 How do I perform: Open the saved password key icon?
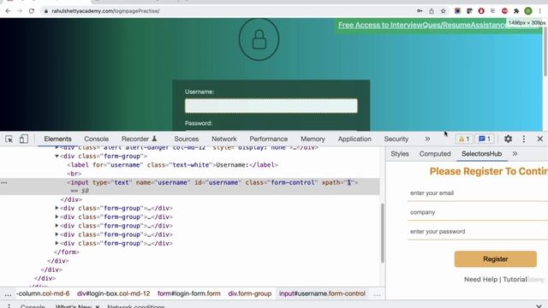coord(420,11)
